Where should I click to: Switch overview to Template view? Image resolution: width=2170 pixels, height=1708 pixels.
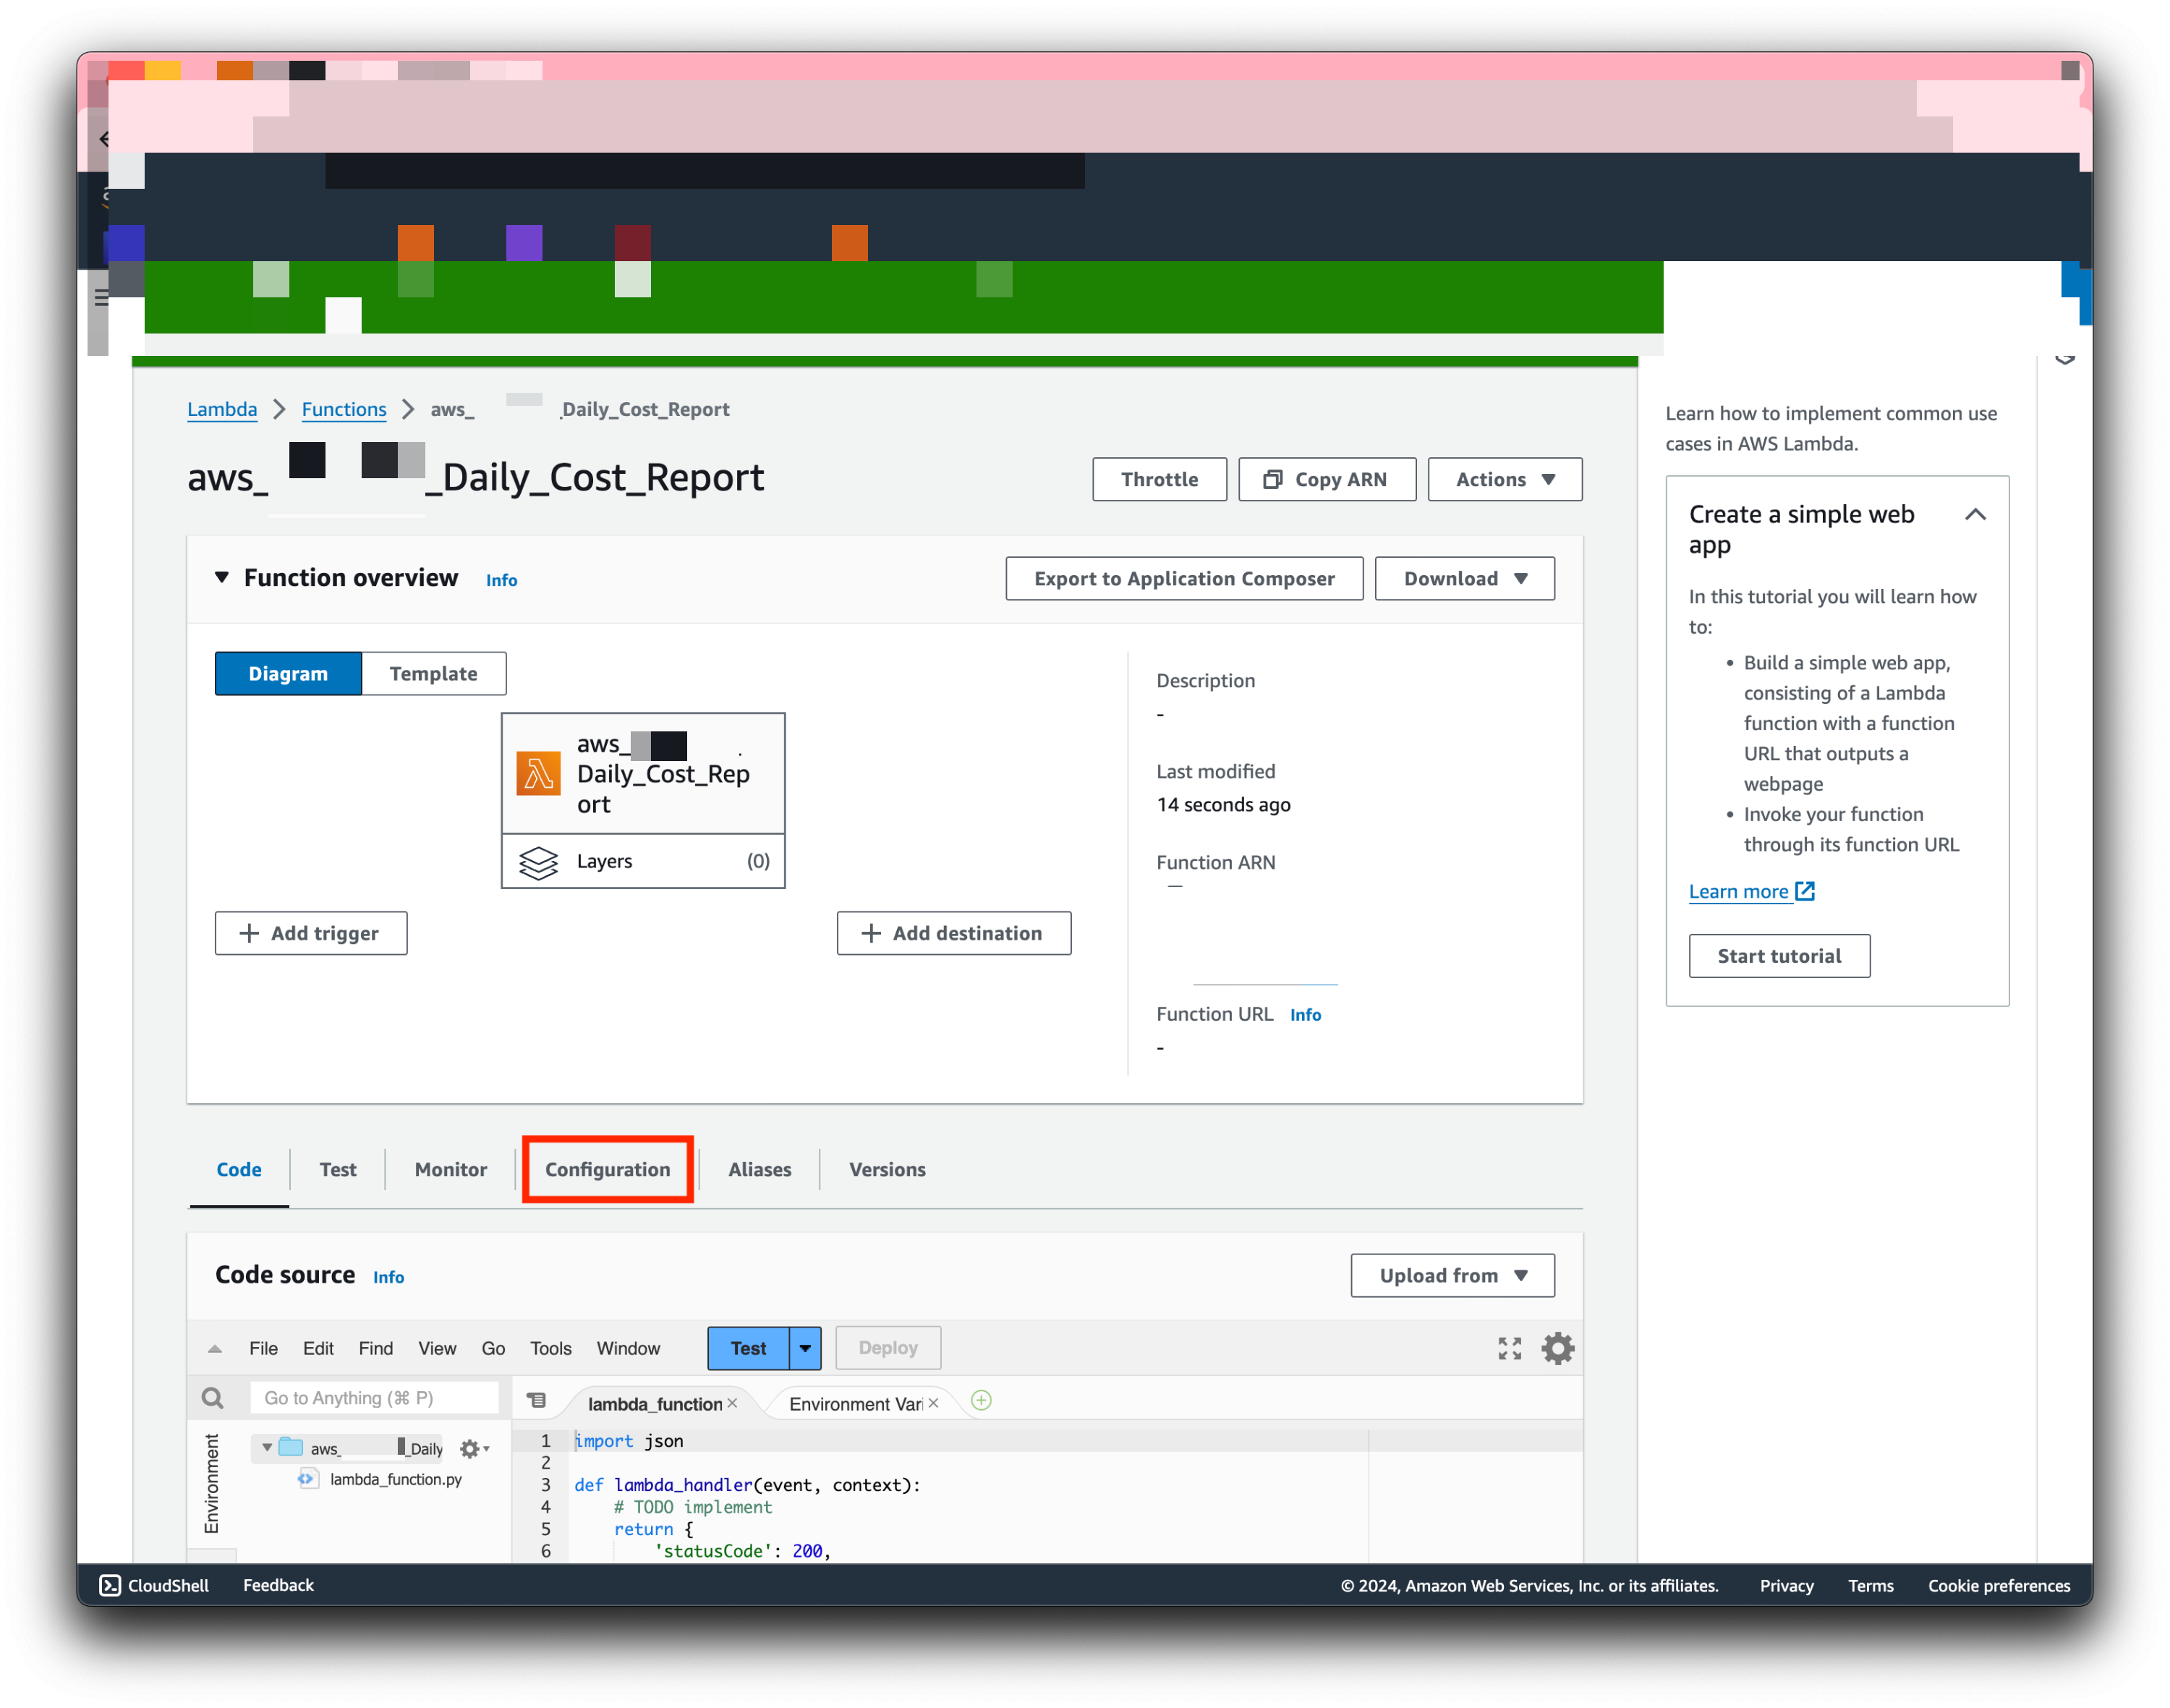[433, 673]
